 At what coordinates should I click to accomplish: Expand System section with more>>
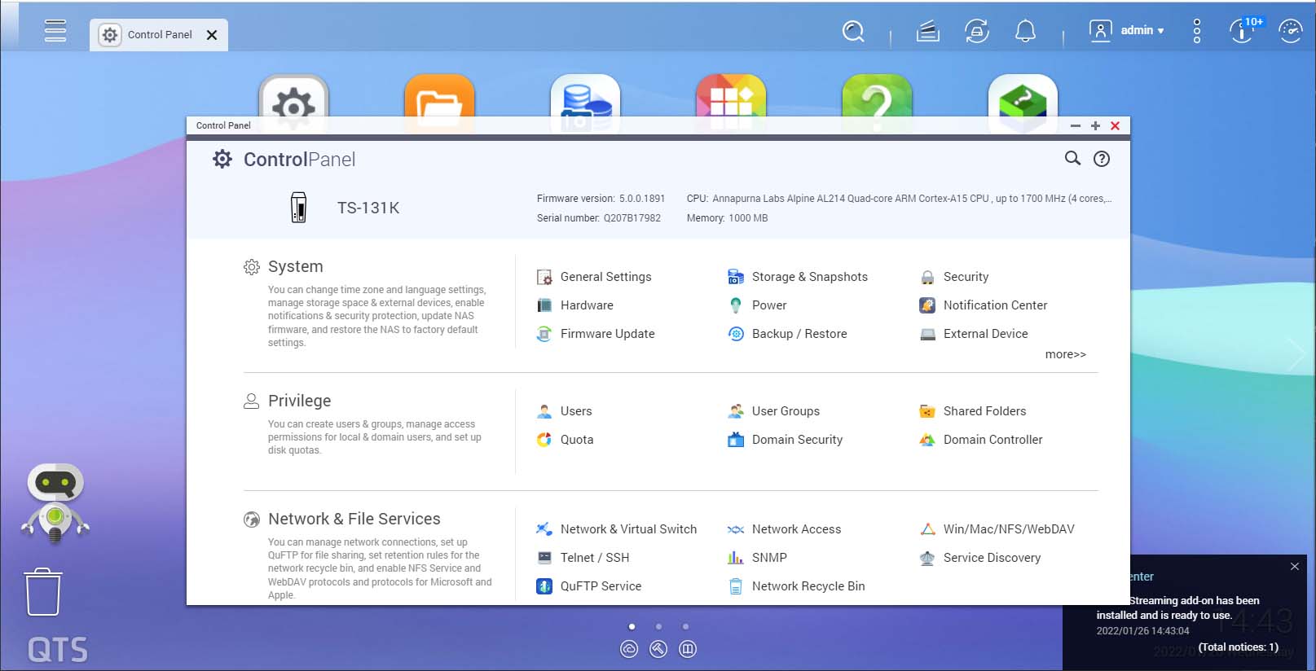1065,354
